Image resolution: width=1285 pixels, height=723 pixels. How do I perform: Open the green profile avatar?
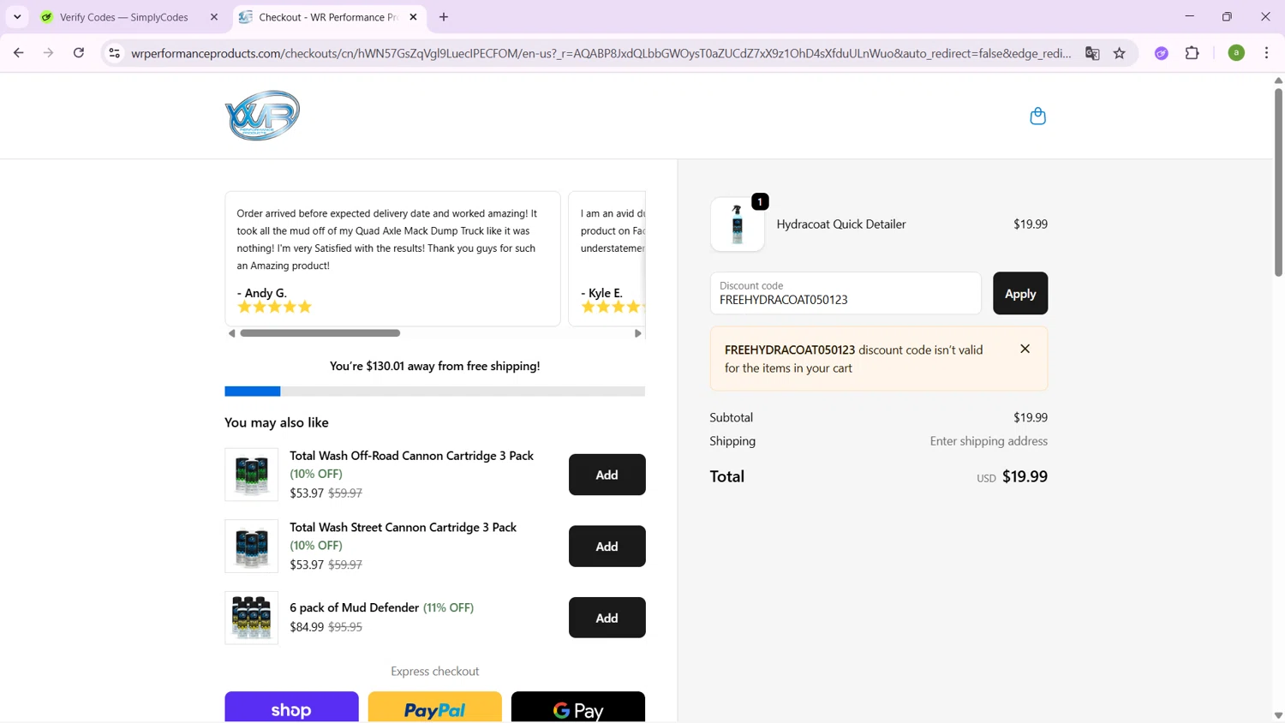pos(1236,53)
